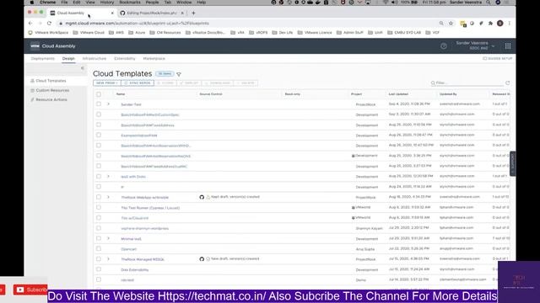The width and height of the screenshot is (540, 303).
Task: Click the Guided Setup link
Action: click(x=498, y=59)
